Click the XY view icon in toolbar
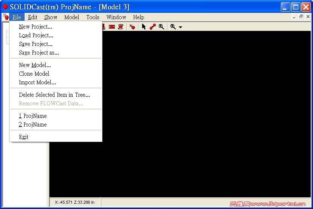 click(x=112, y=27)
